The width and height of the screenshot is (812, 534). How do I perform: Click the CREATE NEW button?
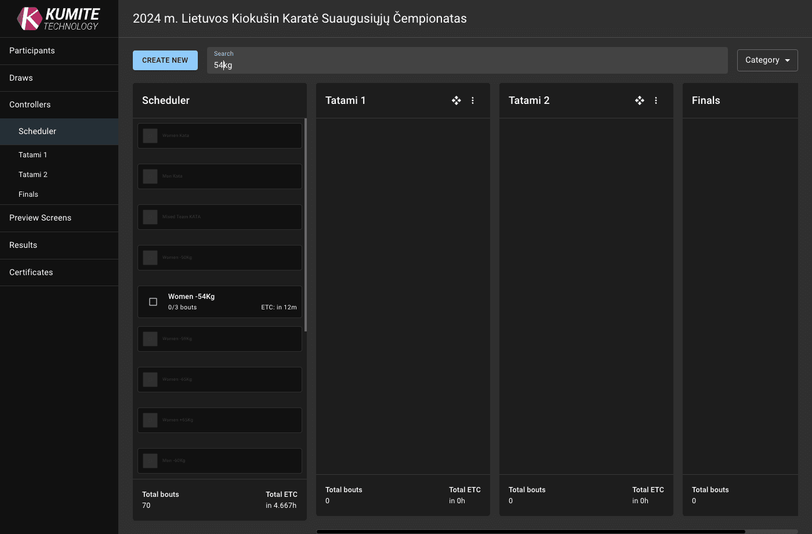coord(165,60)
